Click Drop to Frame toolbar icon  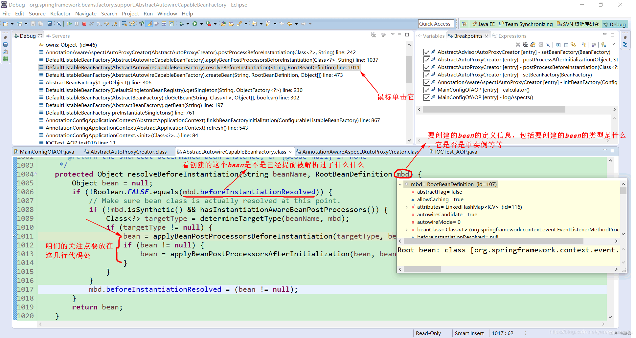click(124, 24)
